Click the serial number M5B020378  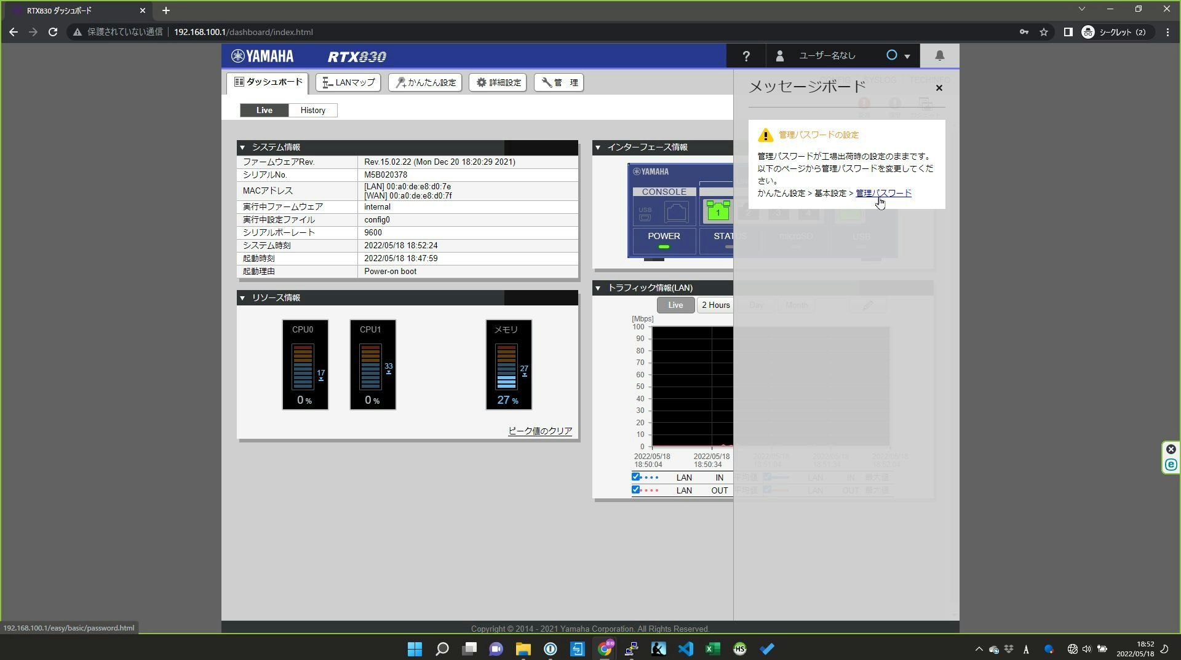pyautogui.click(x=386, y=175)
